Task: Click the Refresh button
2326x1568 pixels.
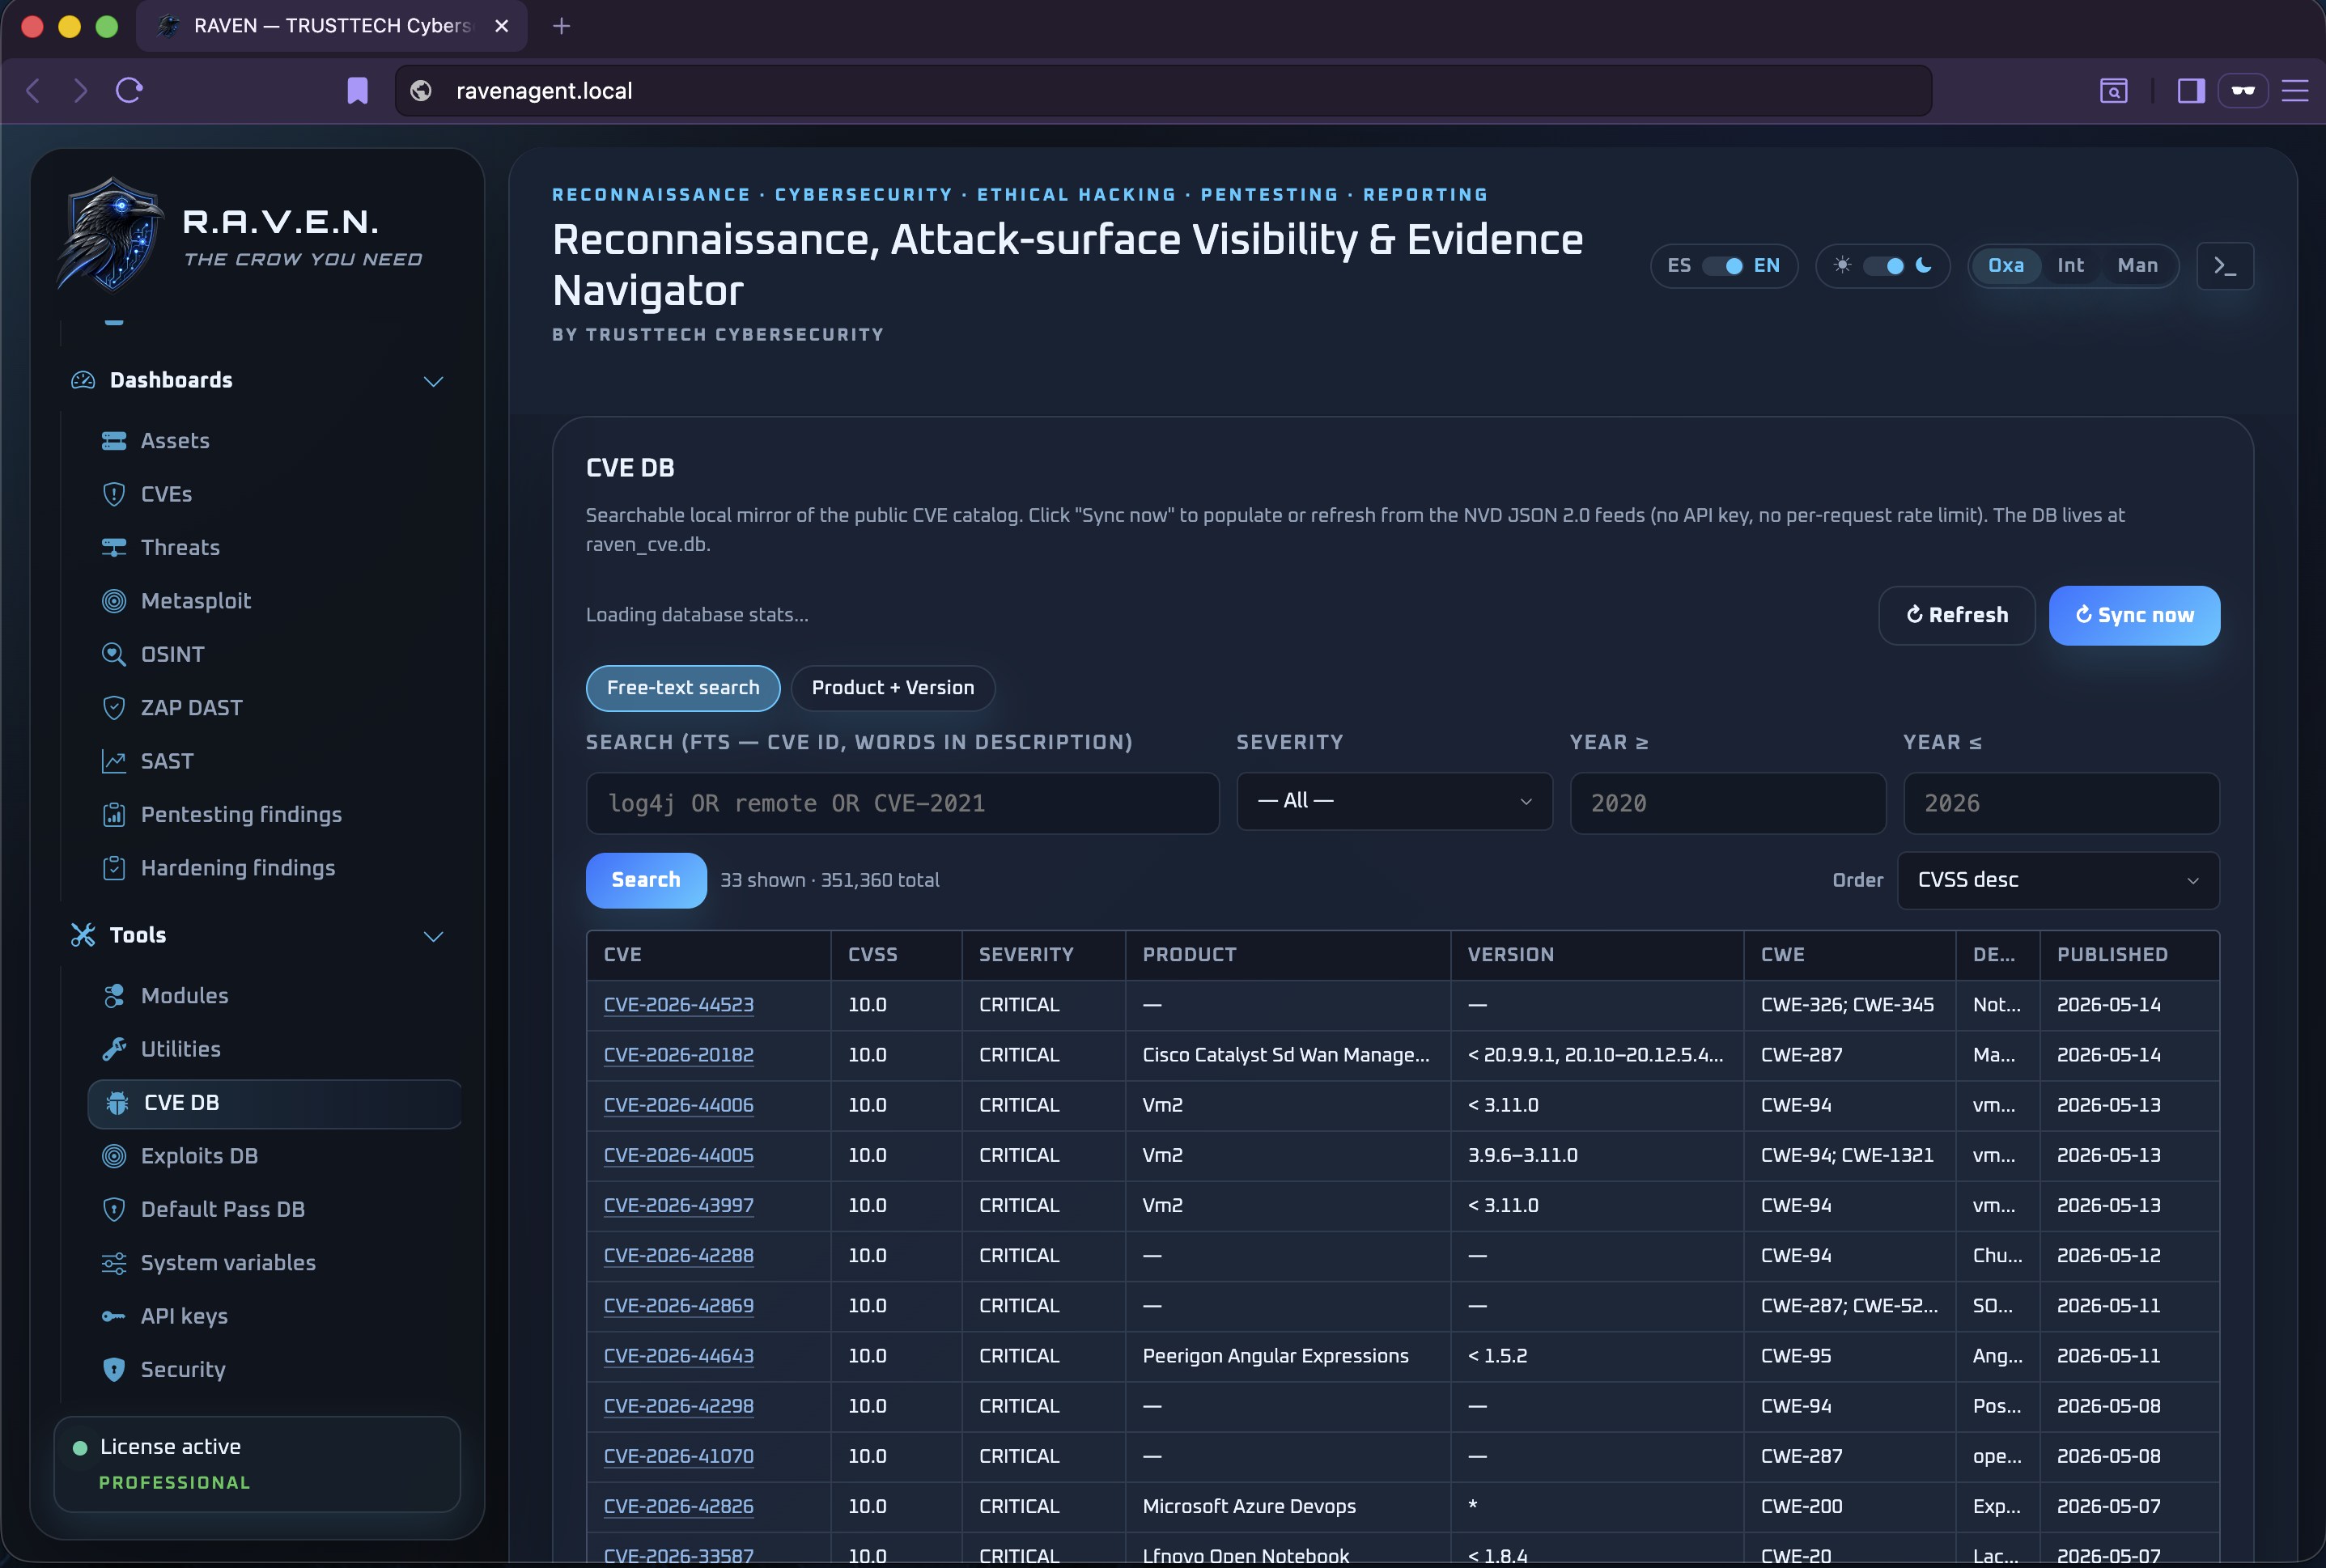Action: [1956, 615]
